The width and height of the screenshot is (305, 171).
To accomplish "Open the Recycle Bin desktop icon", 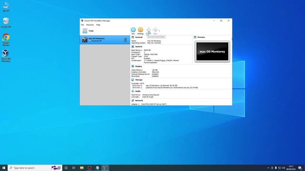I will pos(6,22).
